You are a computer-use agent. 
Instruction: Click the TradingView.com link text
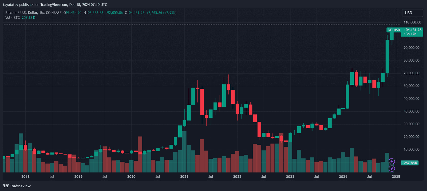(53, 5)
